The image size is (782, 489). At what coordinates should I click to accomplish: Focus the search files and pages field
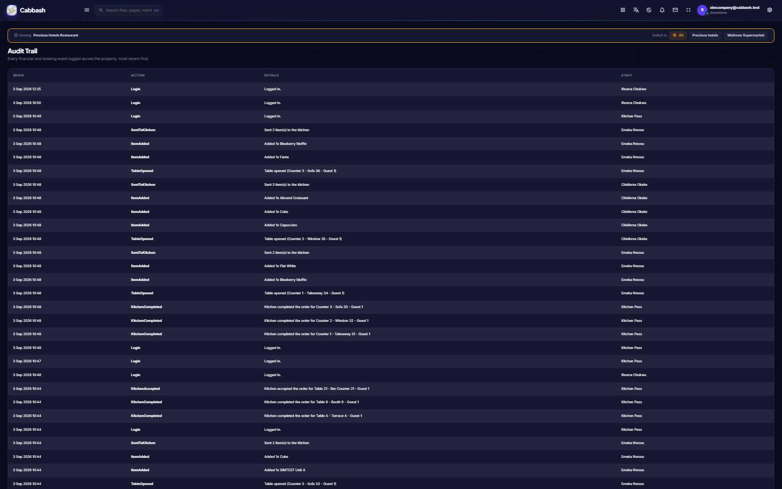click(x=129, y=10)
